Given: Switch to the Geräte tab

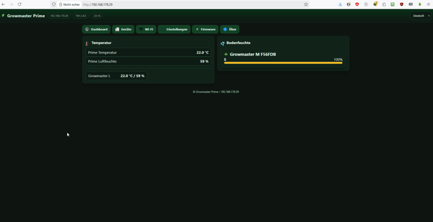Looking at the screenshot, I should pyautogui.click(x=123, y=29).
